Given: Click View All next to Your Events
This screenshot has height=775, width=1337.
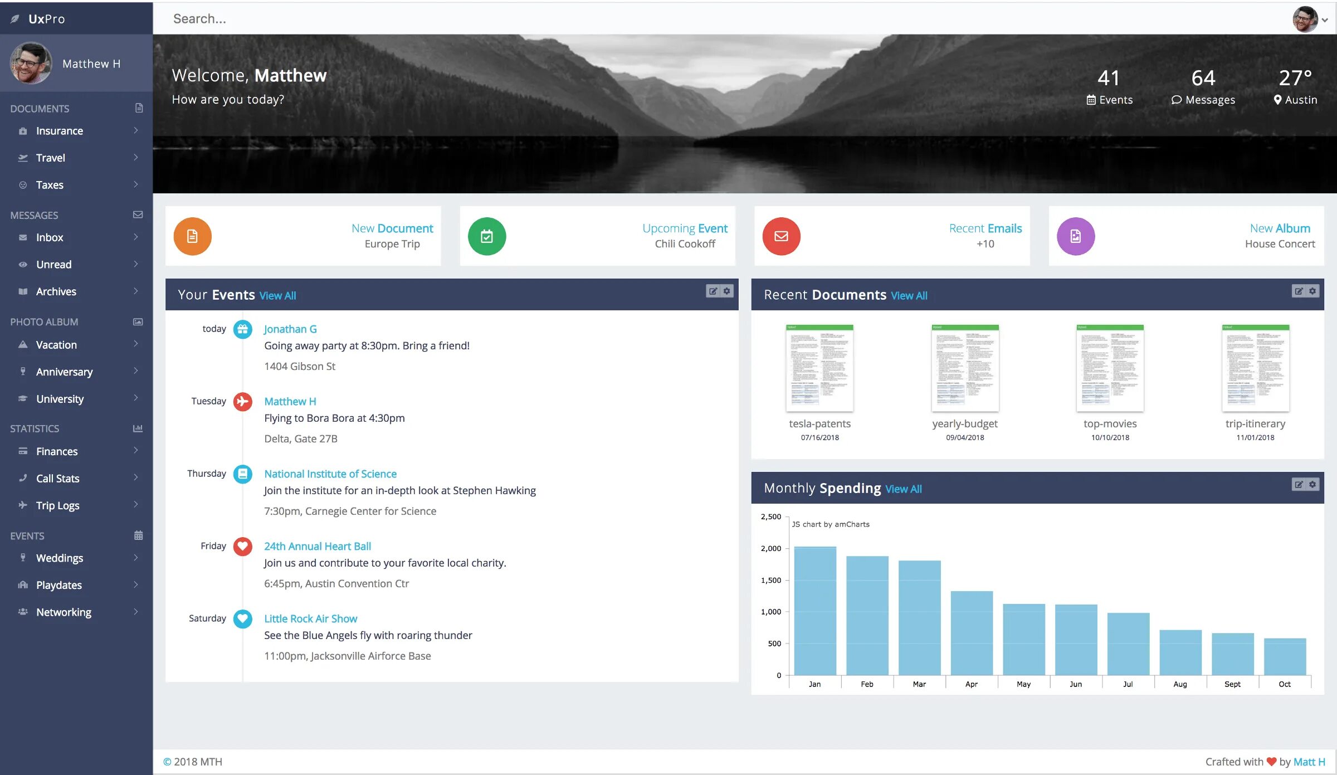Looking at the screenshot, I should pyautogui.click(x=277, y=296).
